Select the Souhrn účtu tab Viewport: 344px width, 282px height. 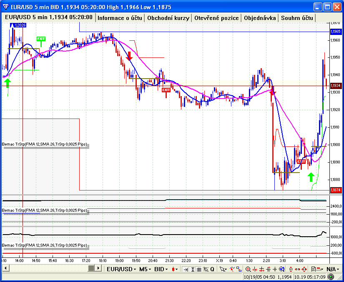(297, 18)
